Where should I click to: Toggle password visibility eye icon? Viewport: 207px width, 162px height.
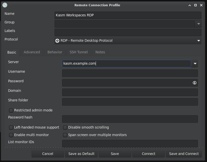click(194, 83)
